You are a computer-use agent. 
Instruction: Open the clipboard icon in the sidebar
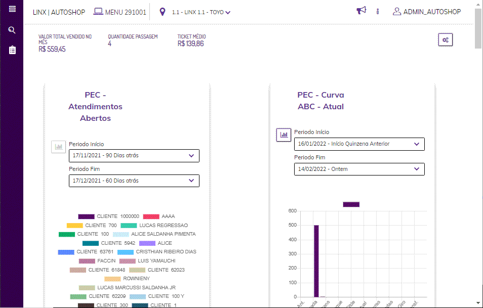pyautogui.click(x=12, y=50)
